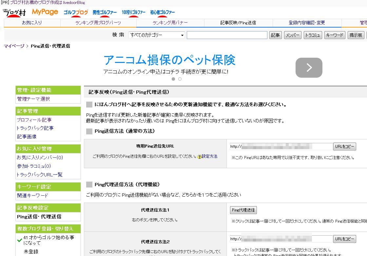Click the search text field

[227, 35]
